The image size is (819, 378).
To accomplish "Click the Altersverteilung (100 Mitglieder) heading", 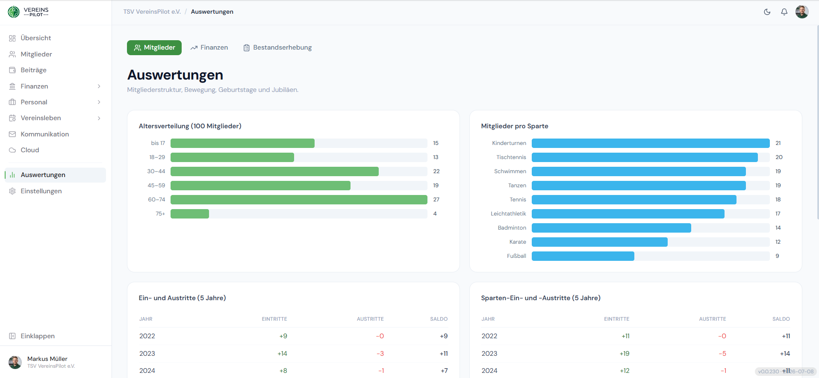I will [190, 126].
